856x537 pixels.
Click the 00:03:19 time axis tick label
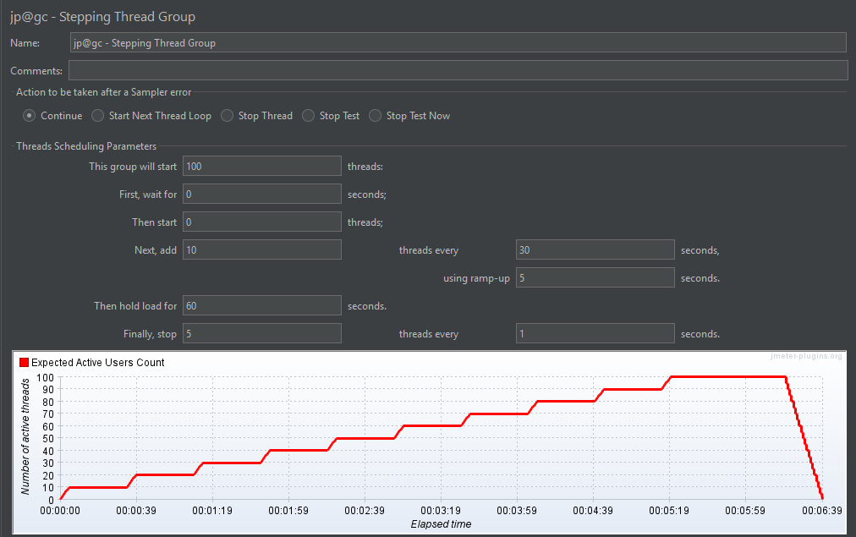pos(441,510)
